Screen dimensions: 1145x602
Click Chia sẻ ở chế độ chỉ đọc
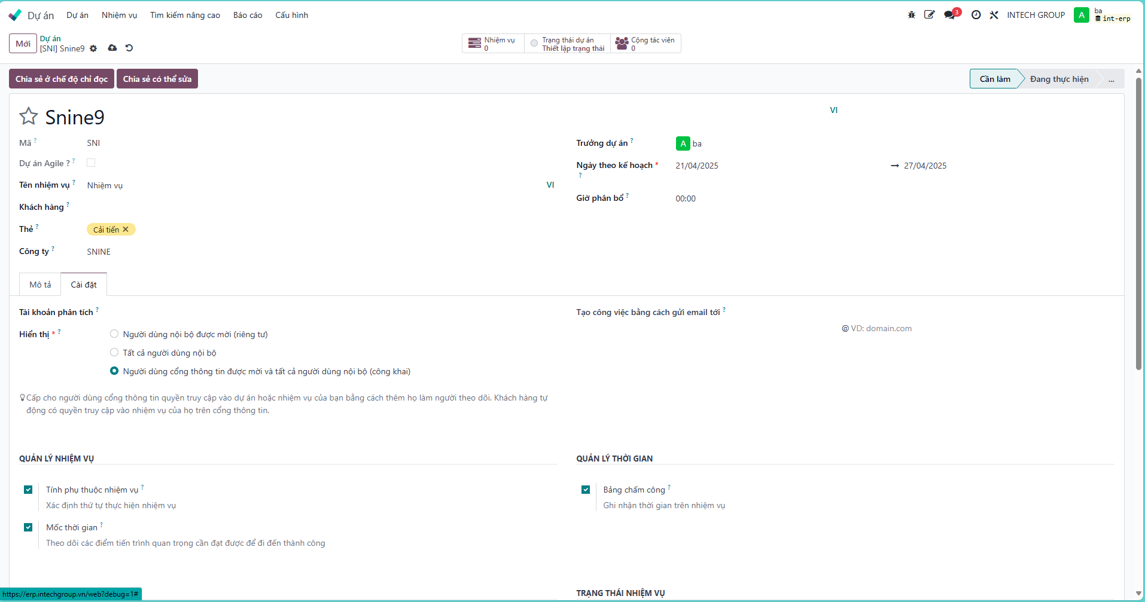[x=62, y=79]
